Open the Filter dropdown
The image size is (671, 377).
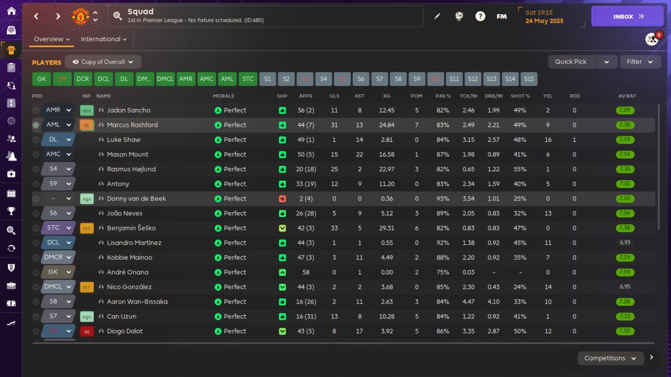click(640, 62)
